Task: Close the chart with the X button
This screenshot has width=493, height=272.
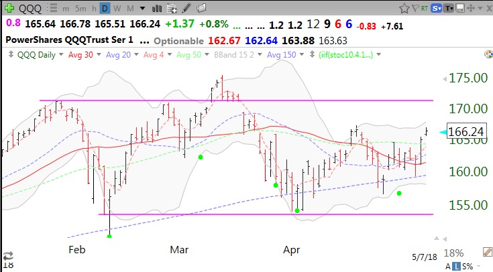Action: point(489,9)
